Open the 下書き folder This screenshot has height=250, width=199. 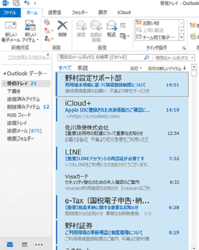14,91
